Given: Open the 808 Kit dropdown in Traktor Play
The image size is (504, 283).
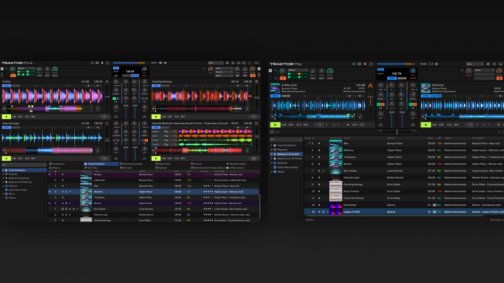Looking at the screenshot, I should coord(298,70).
